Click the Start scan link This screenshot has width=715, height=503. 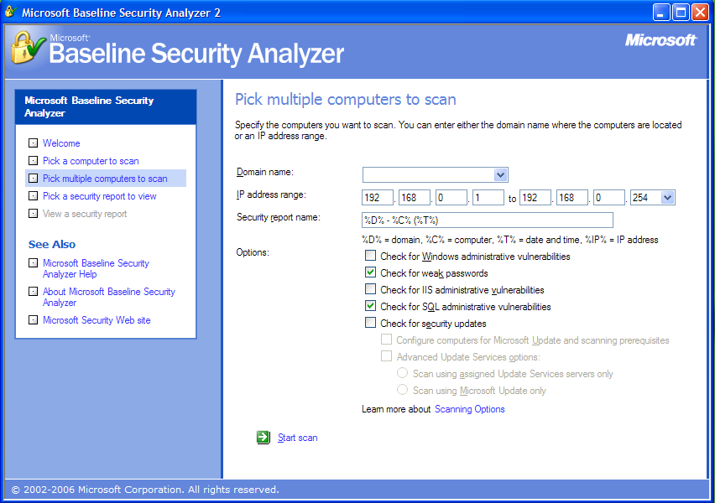298,438
